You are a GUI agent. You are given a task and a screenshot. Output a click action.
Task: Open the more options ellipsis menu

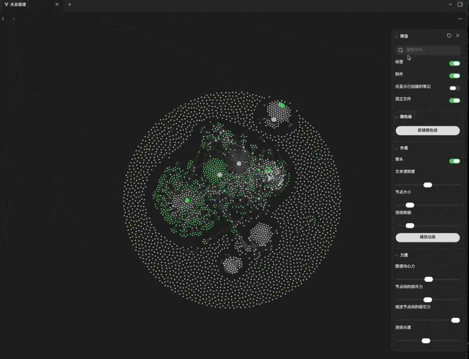pos(460,19)
